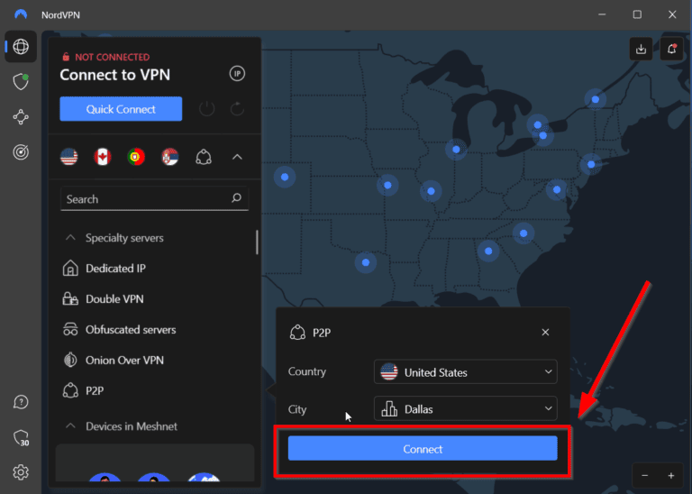
Task: Click the Onion Over VPN icon
Action: coord(70,361)
